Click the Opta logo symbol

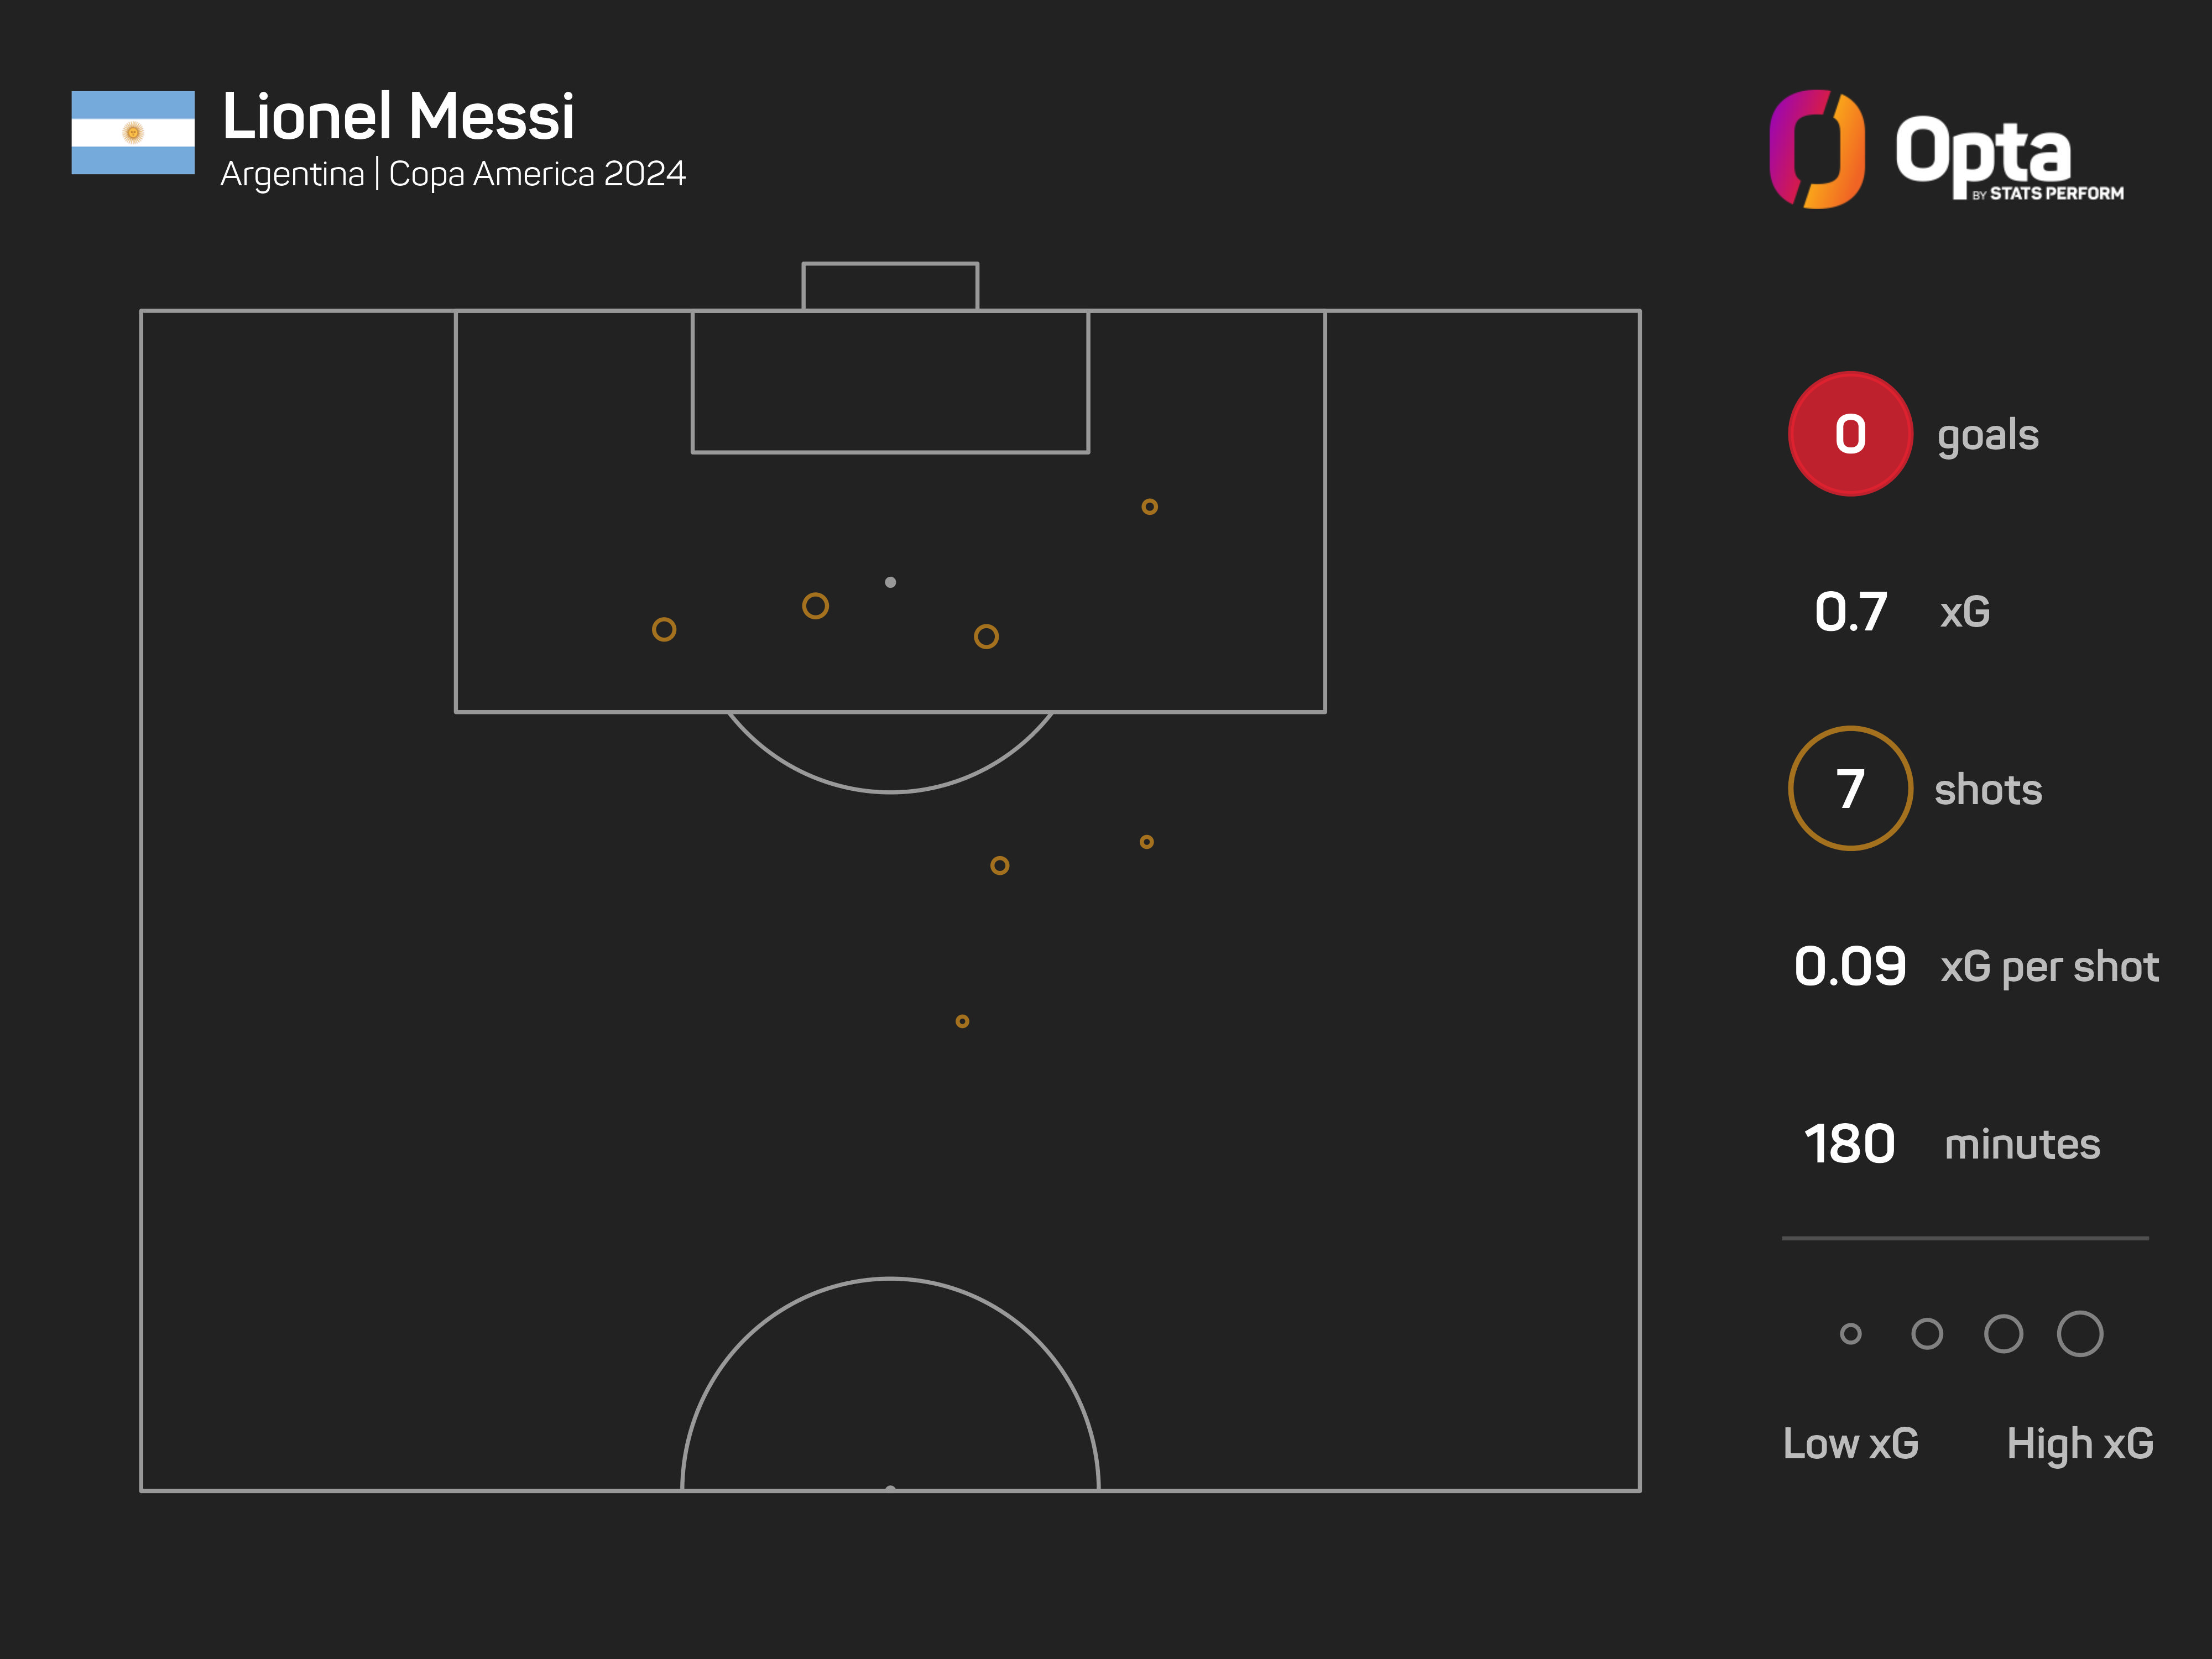coord(1816,150)
